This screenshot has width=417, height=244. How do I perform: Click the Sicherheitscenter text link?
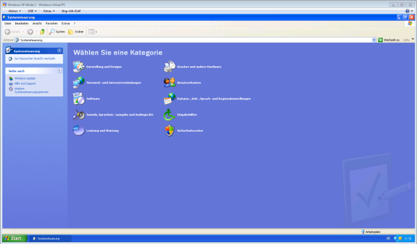click(190, 131)
